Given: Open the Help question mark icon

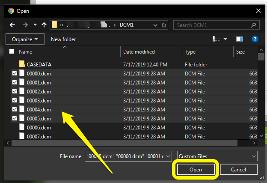Looking at the screenshot, I should tap(255, 39).
